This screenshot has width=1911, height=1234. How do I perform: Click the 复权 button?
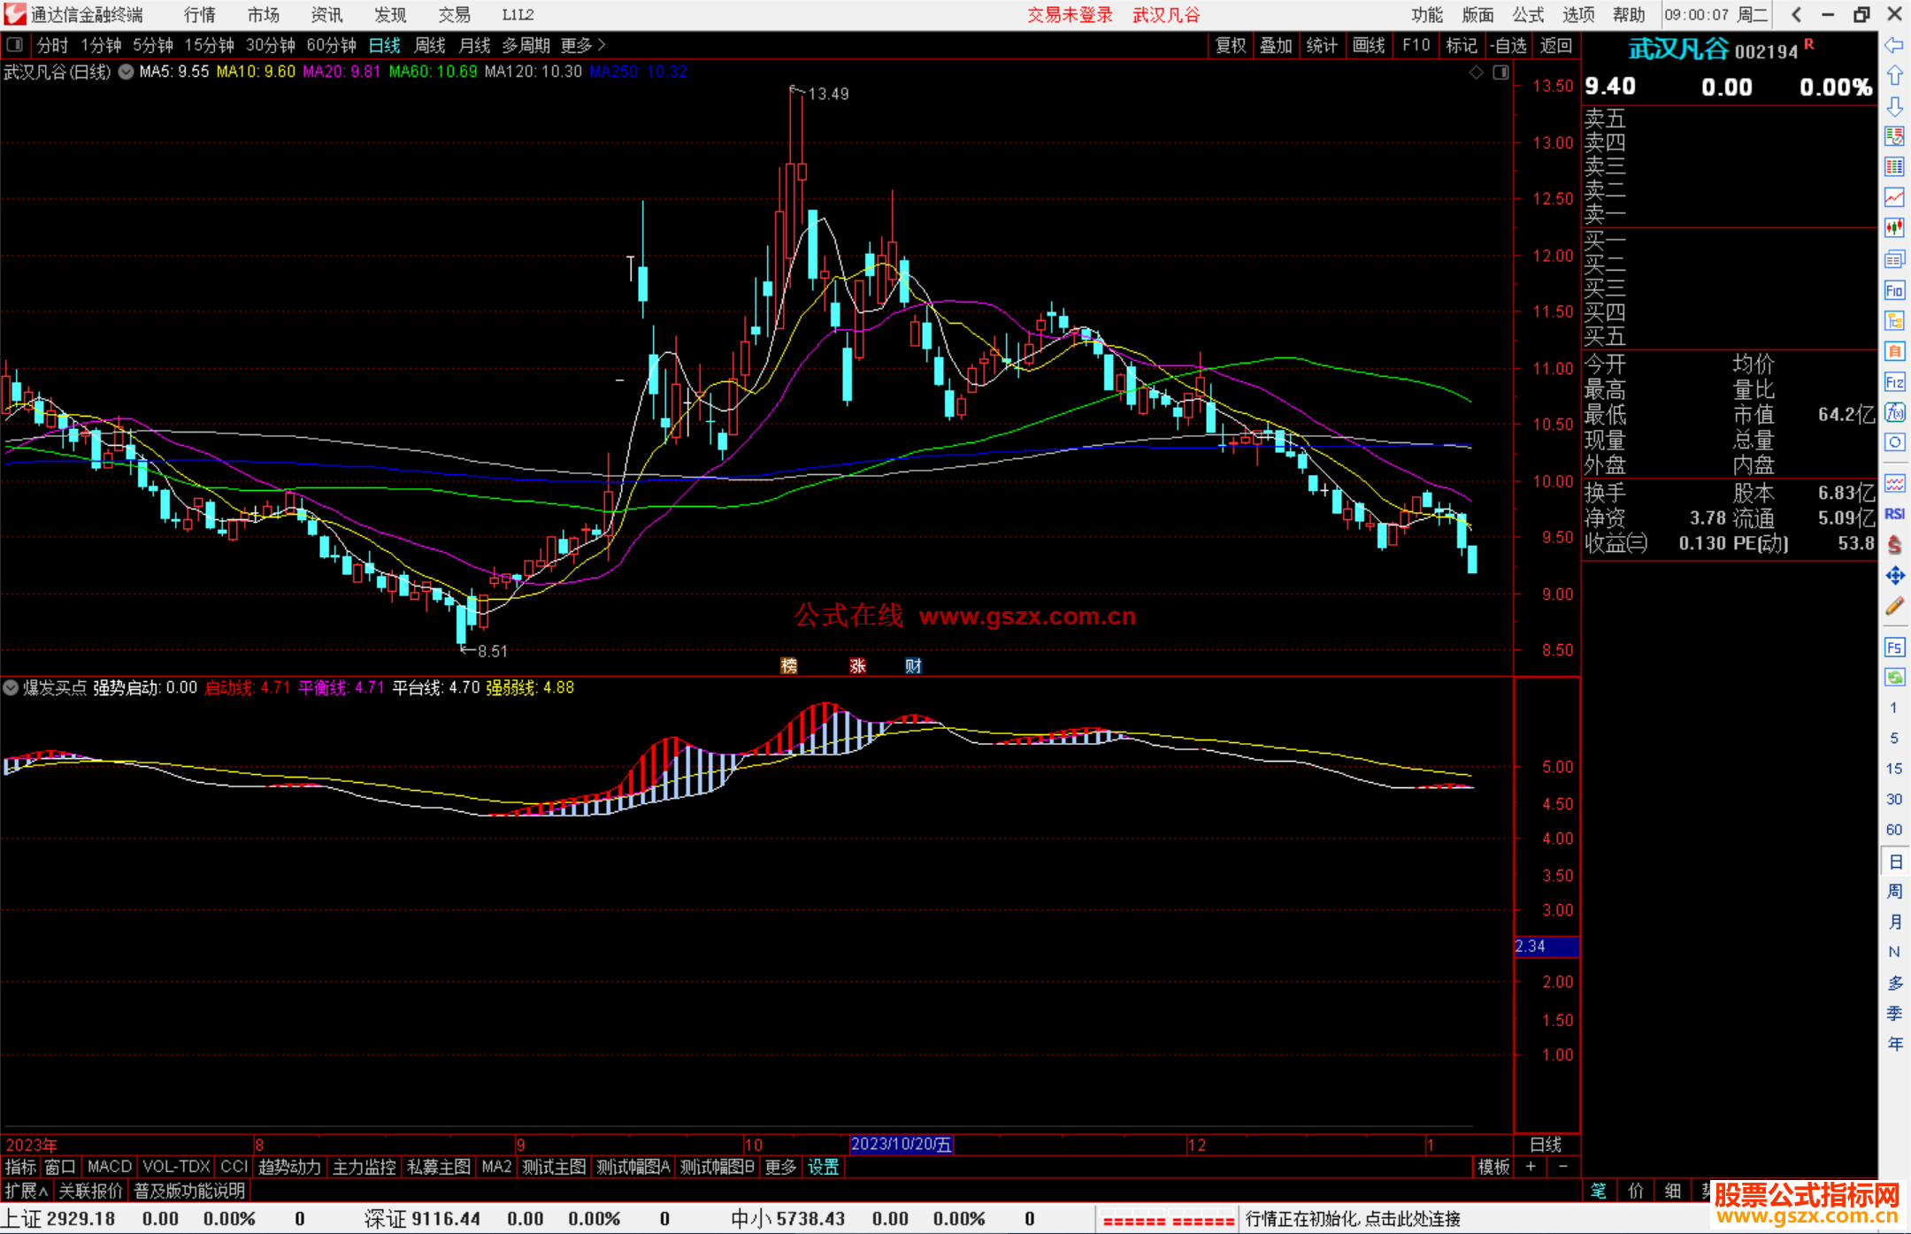pos(1230,45)
